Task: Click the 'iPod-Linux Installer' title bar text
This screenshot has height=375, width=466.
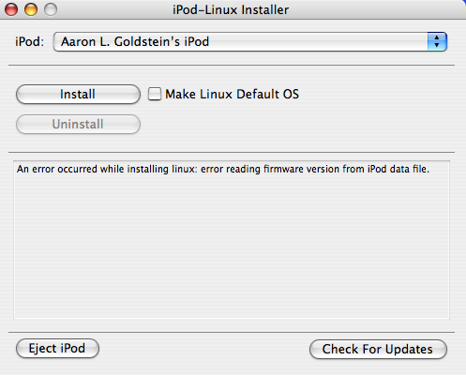Action: point(231,9)
